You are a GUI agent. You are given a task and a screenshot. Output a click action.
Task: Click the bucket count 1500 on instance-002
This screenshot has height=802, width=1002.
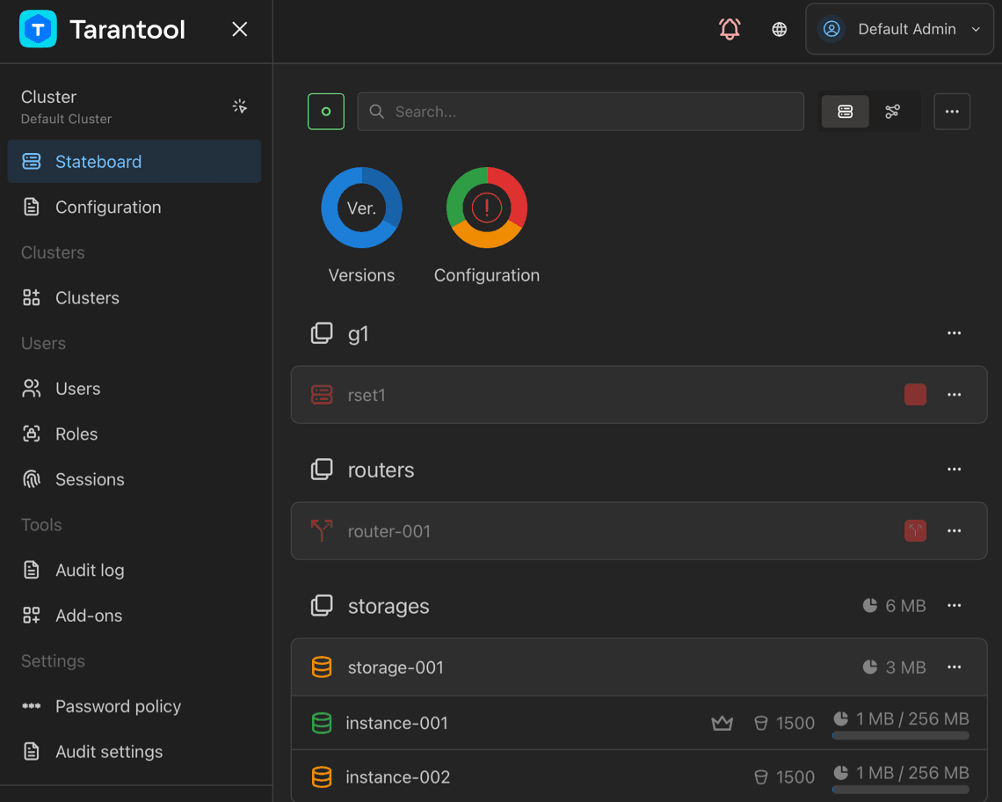pyautogui.click(x=784, y=777)
